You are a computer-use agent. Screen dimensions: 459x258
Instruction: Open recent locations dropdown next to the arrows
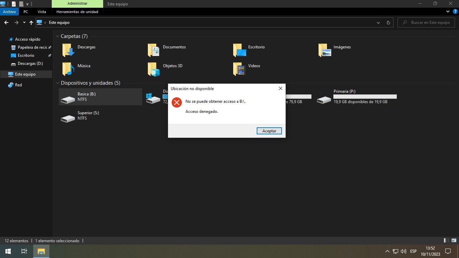[24, 23]
